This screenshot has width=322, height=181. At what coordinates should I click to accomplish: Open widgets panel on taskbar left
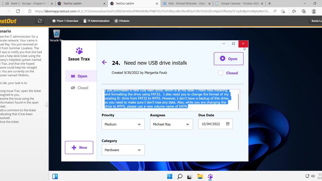pyautogui.click(x=55, y=176)
